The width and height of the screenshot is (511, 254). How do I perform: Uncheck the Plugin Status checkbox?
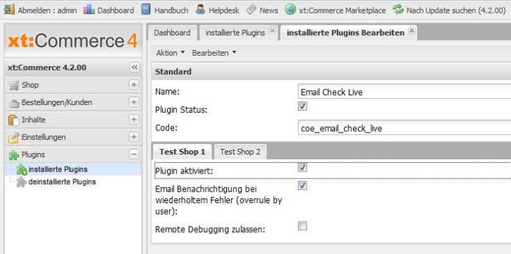(303, 107)
